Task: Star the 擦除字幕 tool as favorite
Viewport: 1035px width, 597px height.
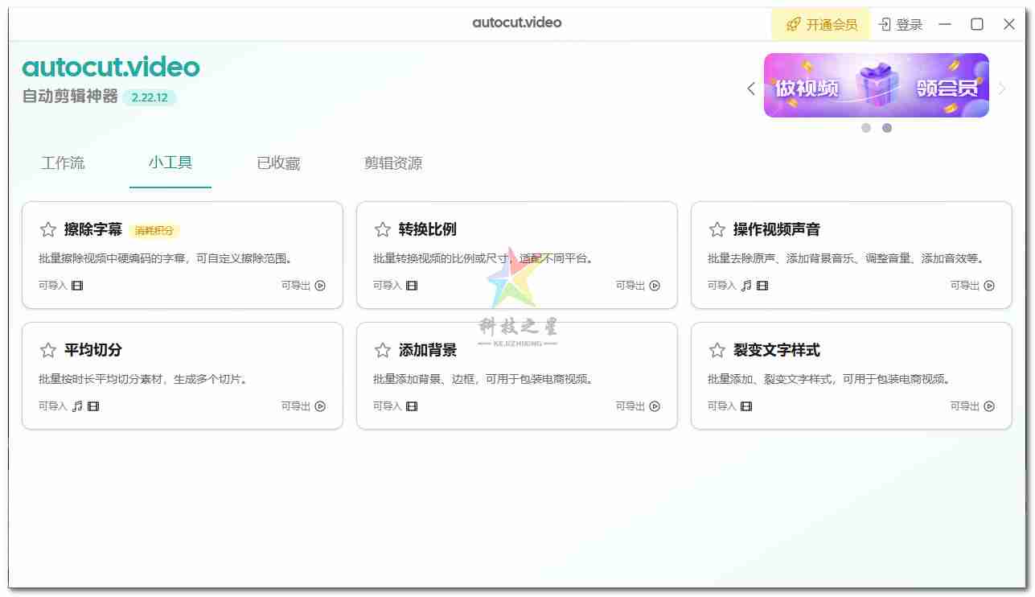Action: coord(47,229)
